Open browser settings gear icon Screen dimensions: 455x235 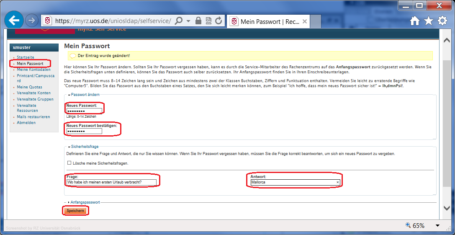coord(442,21)
